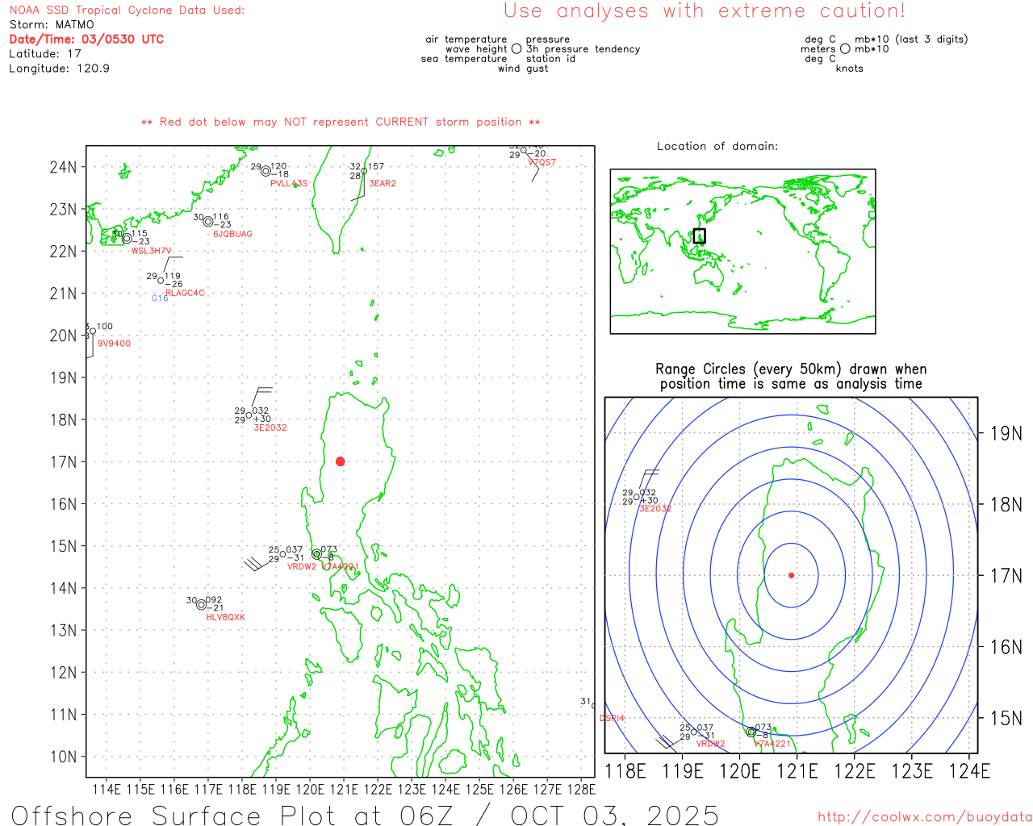Click the 157 pressure value at 3EAR2
Image resolution: width=1033 pixels, height=826 pixels.
(x=376, y=167)
